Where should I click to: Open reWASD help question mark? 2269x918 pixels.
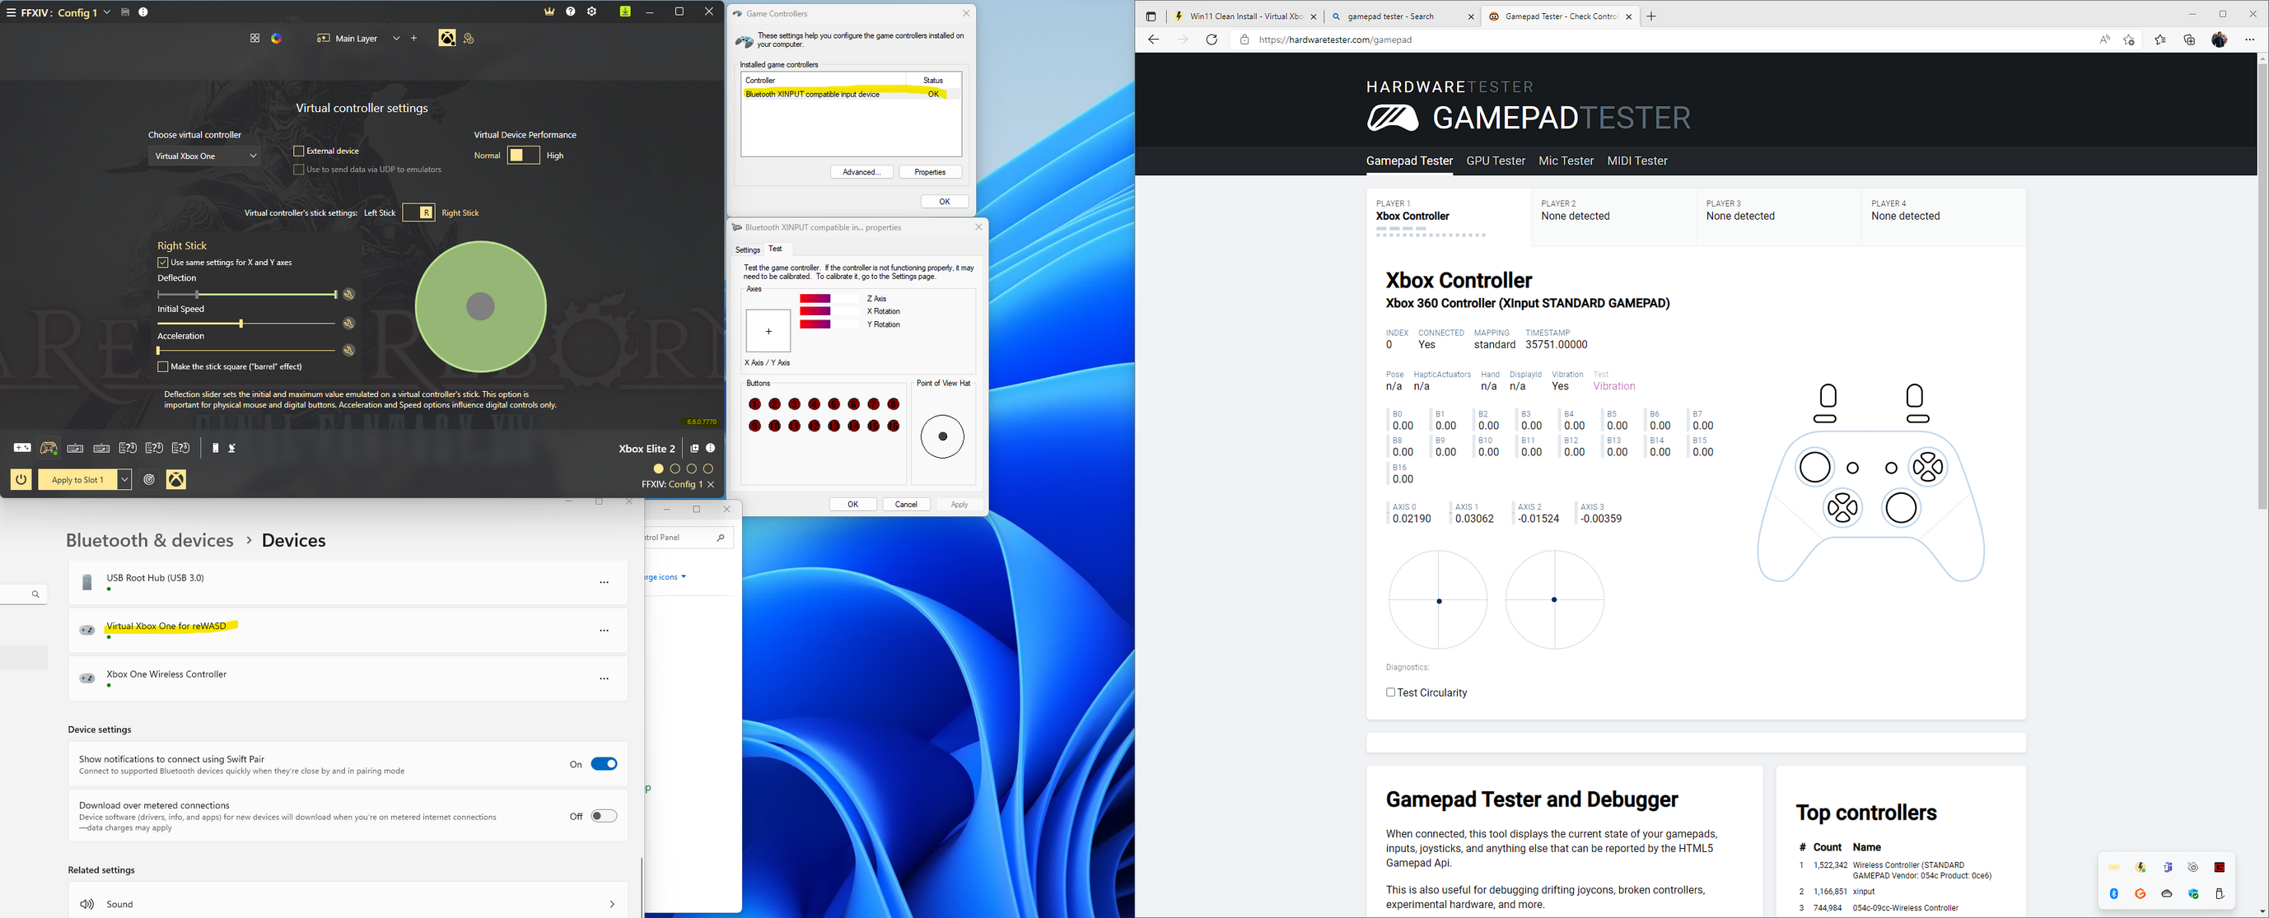pyautogui.click(x=571, y=12)
